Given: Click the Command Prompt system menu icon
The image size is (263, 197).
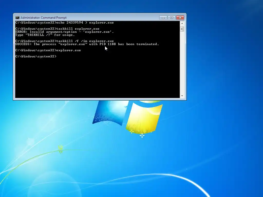Looking at the screenshot, I should pos(17,18).
